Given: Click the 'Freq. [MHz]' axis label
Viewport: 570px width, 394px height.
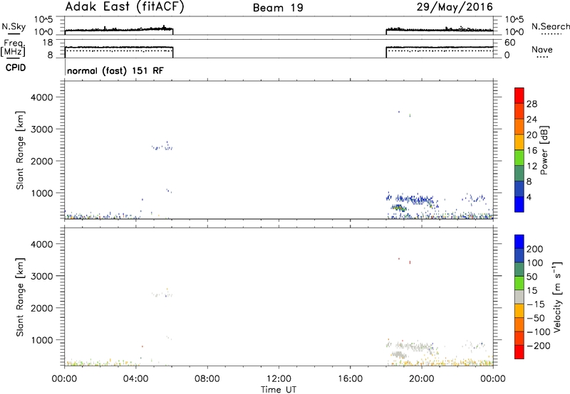Looking at the screenshot, I should point(14,48).
